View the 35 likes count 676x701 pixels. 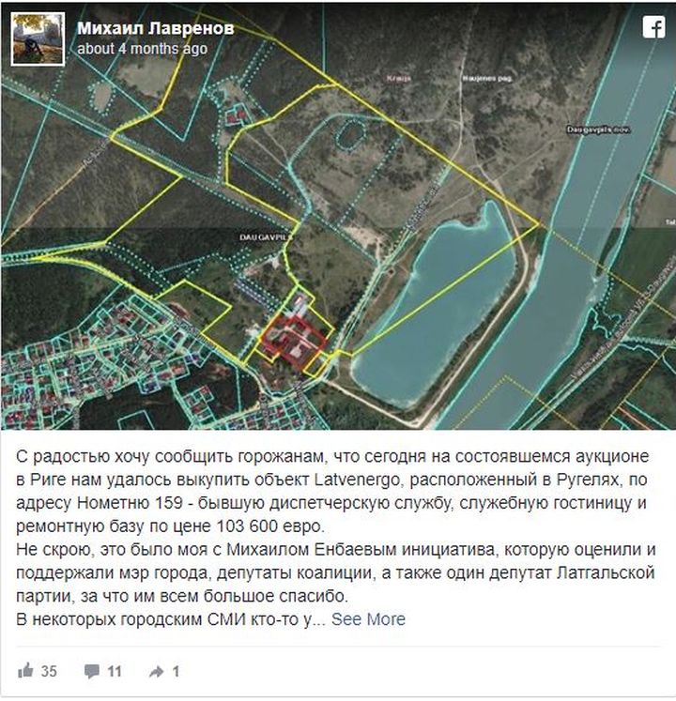pyautogui.click(x=49, y=671)
